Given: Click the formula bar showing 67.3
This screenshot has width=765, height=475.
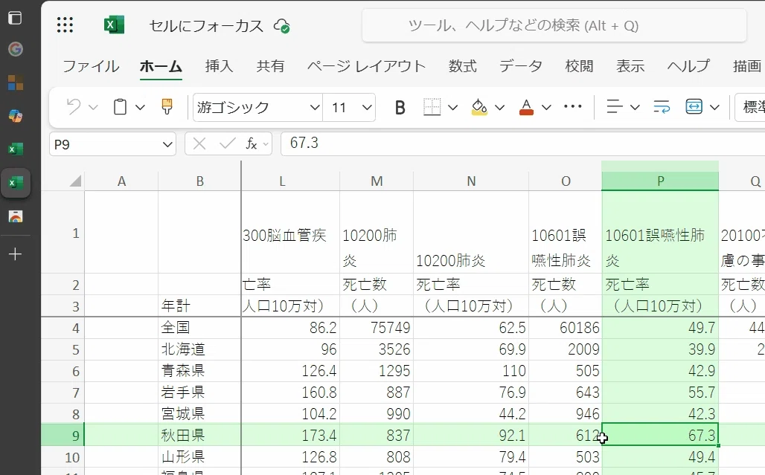Looking at the screenshot, I should point(522,143).
